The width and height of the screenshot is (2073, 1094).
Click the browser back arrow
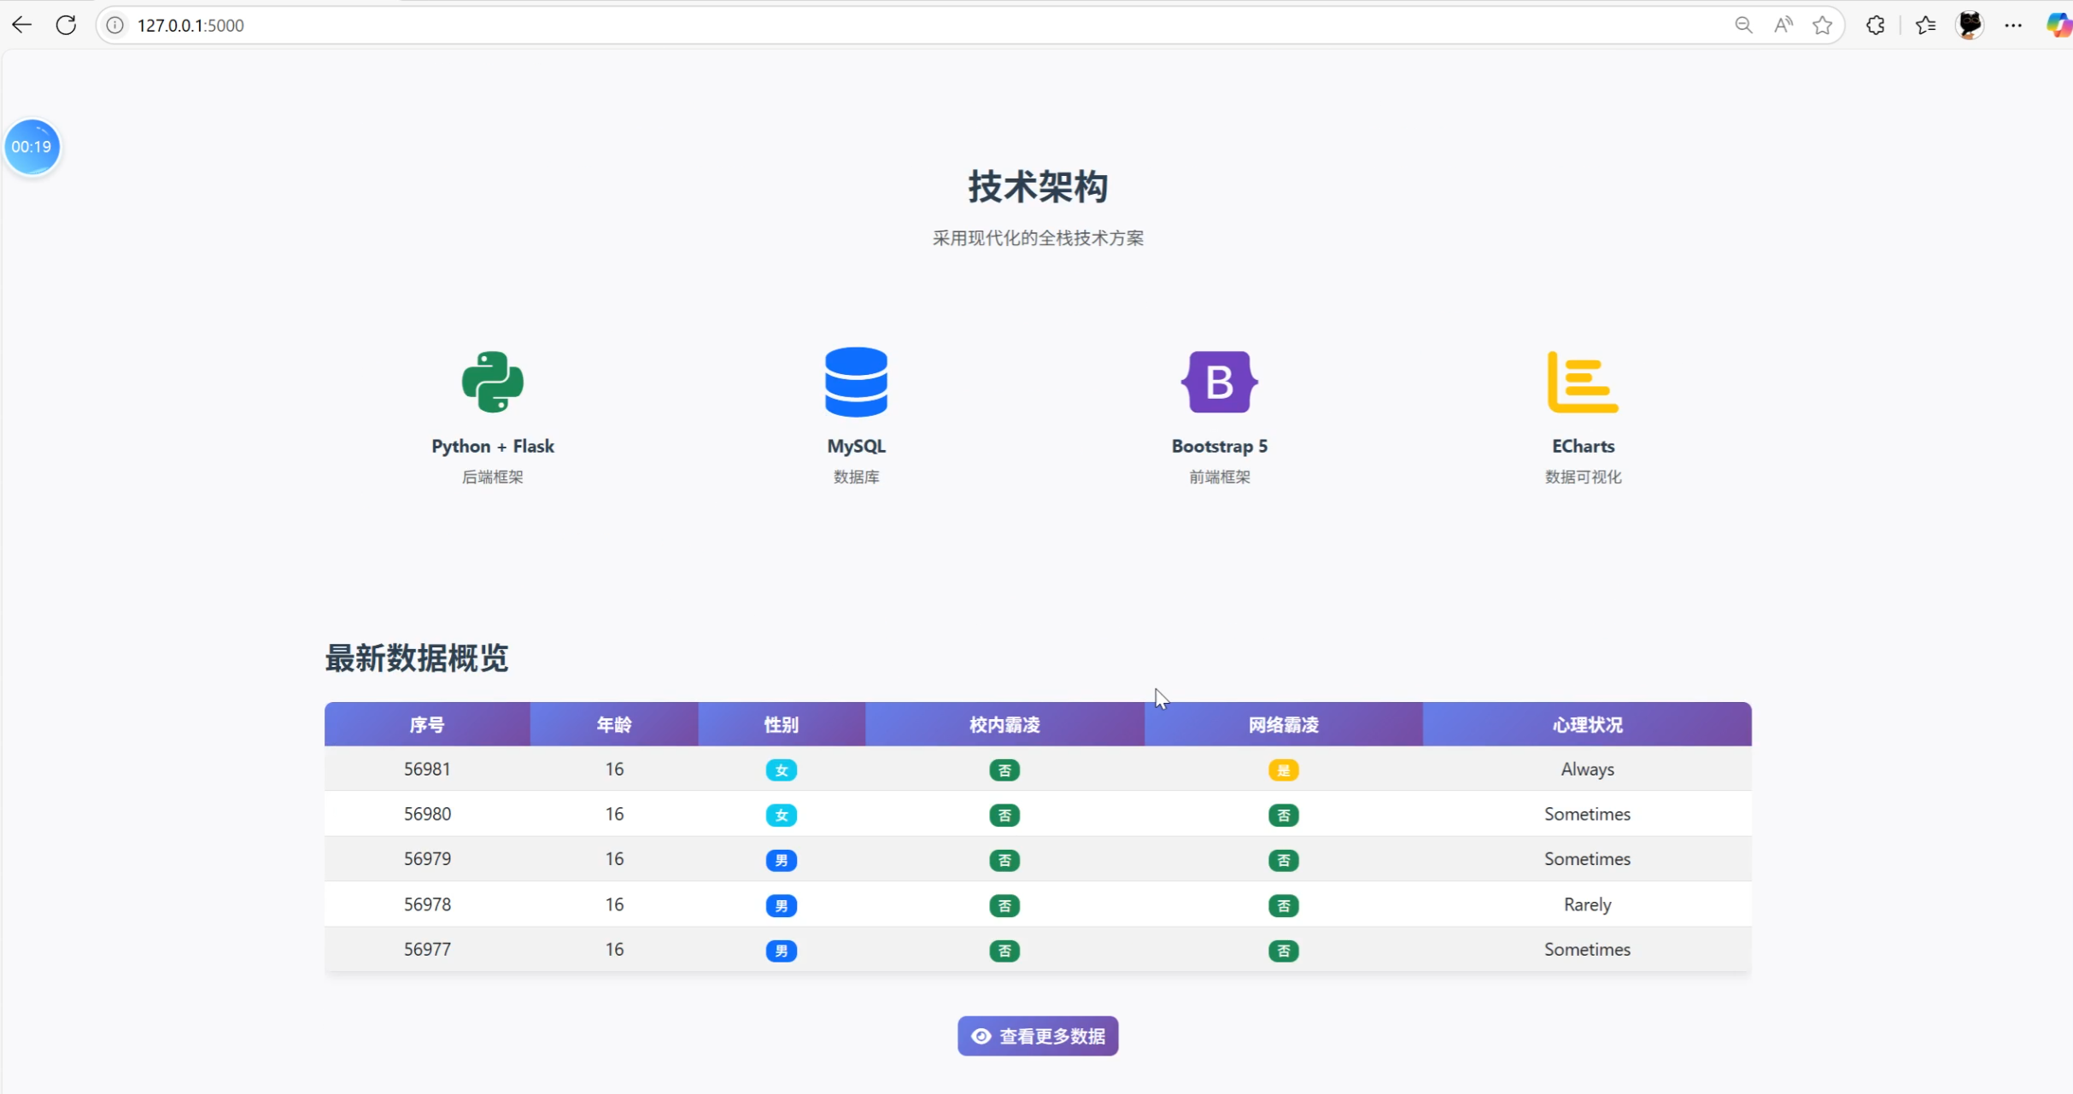[x=22, y=25]
